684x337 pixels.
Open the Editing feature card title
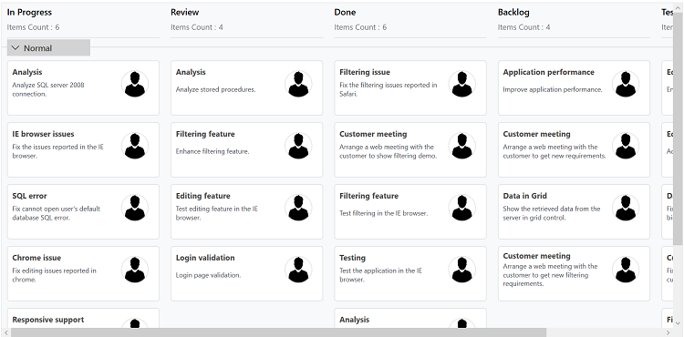click(202, 196)
